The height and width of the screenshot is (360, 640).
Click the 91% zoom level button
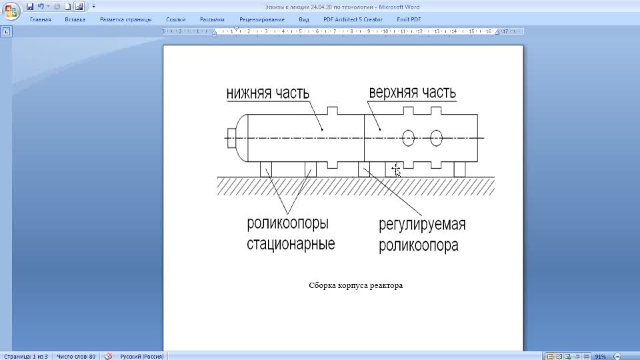click(601, 356)
